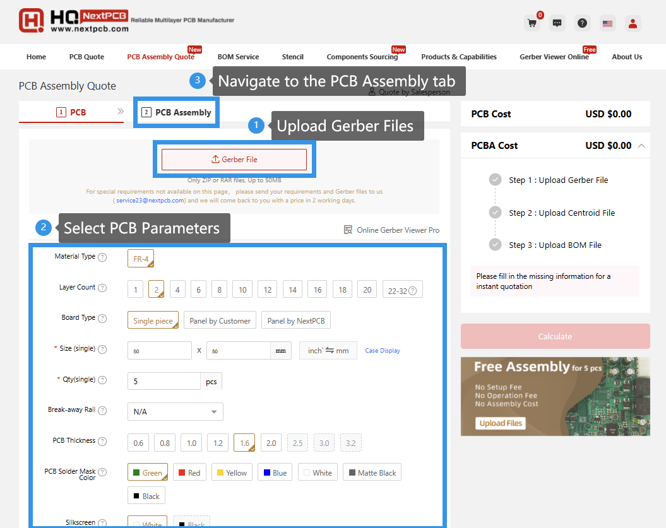Open the BOM Service menu item
The width and height of the screenshot is (666, 528).
[x=238, y=56]
